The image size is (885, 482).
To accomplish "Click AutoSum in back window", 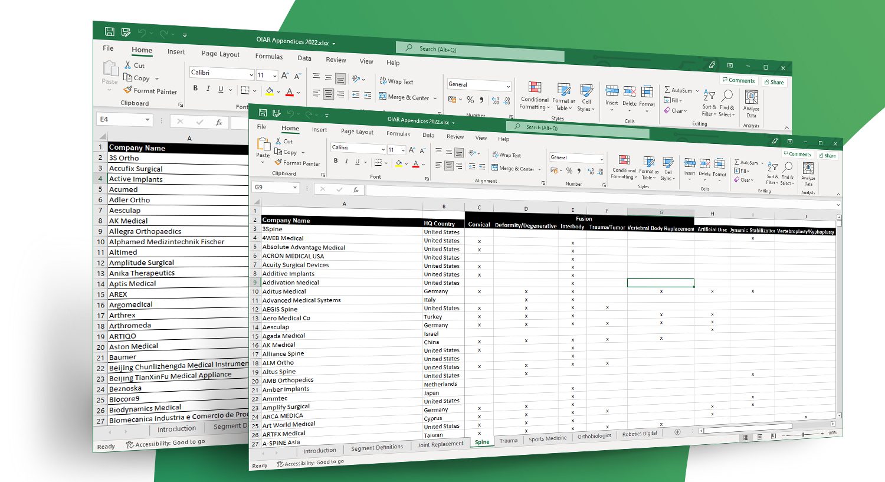I will click(678, 90).
